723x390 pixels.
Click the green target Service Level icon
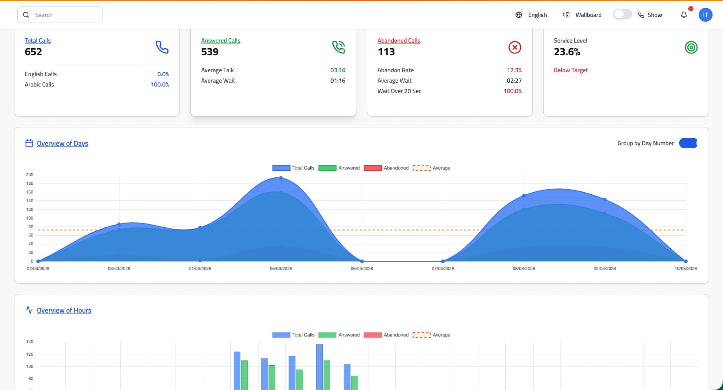point(691,47)
